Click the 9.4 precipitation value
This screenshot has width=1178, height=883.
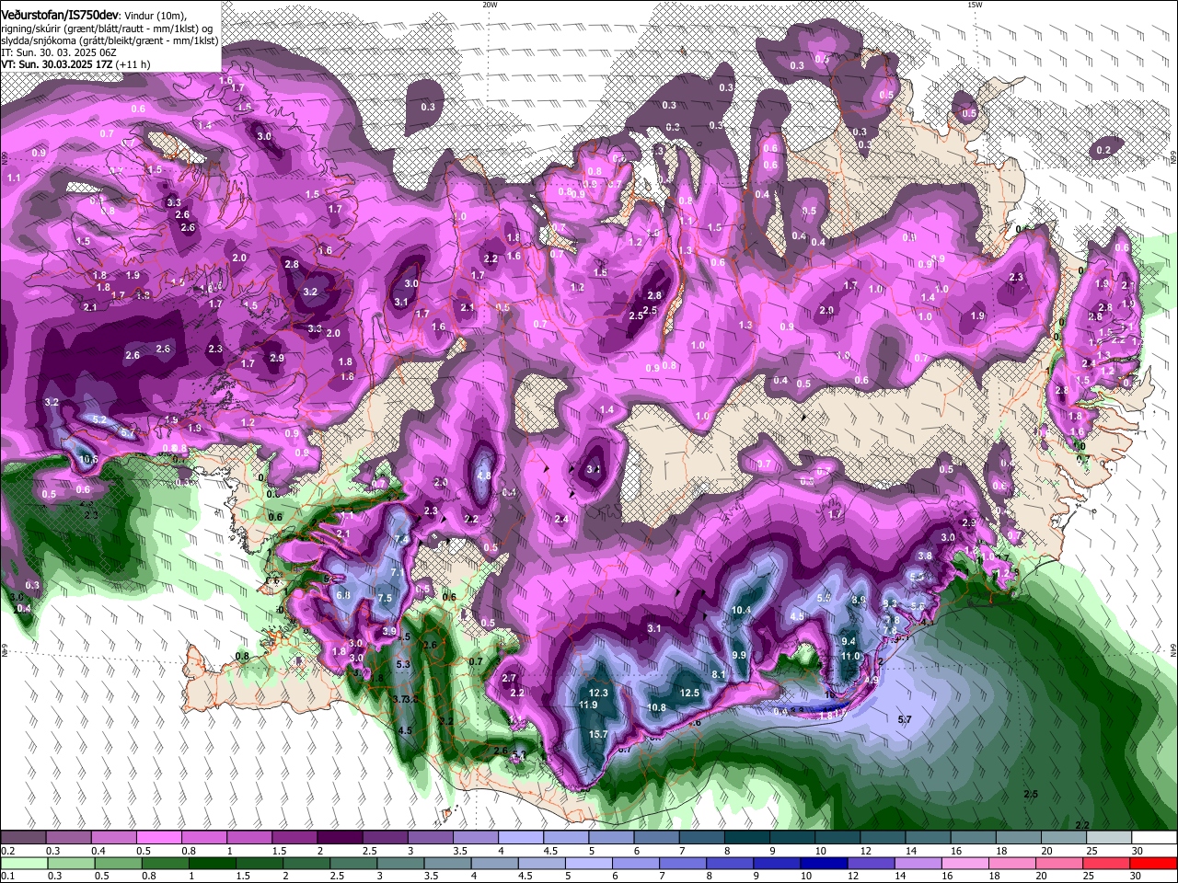[x=849, y=641]
